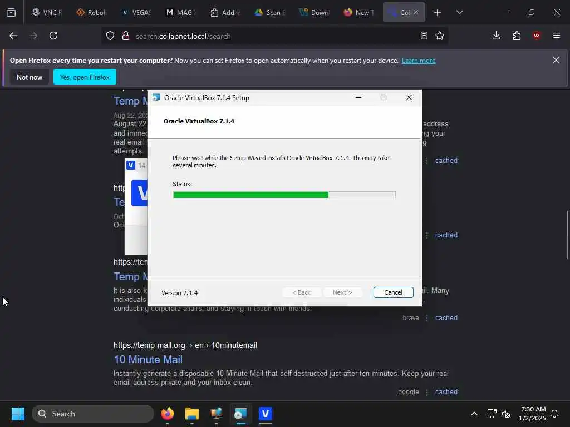Open options dots next to brave source
This screenshot has height=427, width=570.
427,318
